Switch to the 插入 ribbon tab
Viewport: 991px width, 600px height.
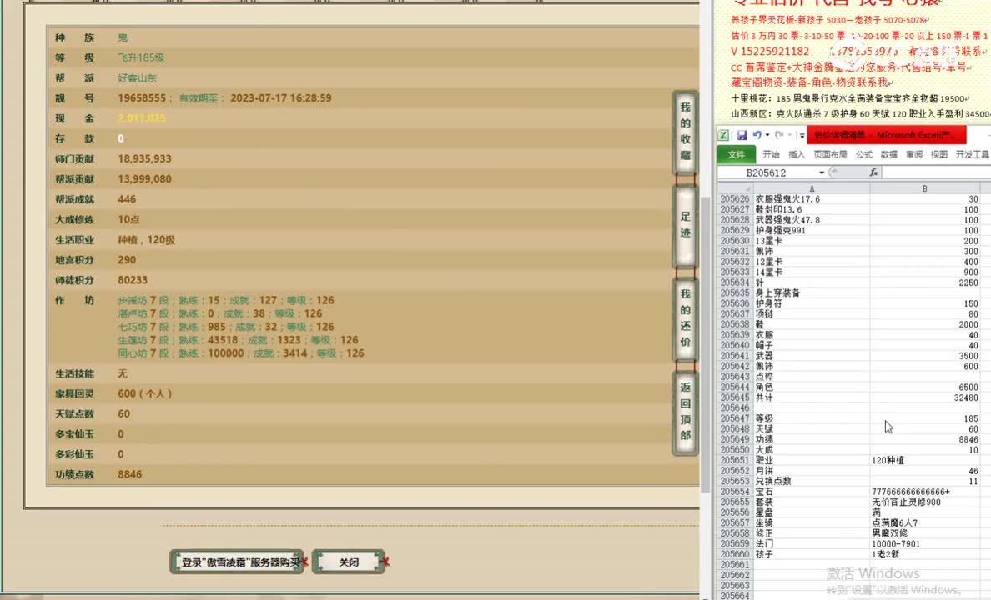[797, 154]
